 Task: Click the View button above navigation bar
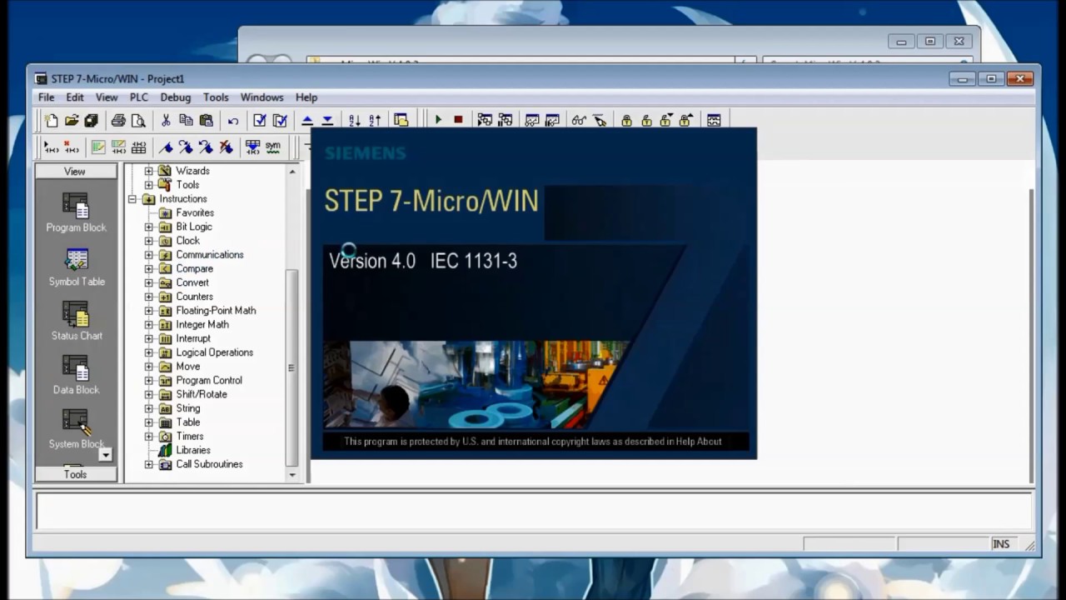[x=75, y=171]
